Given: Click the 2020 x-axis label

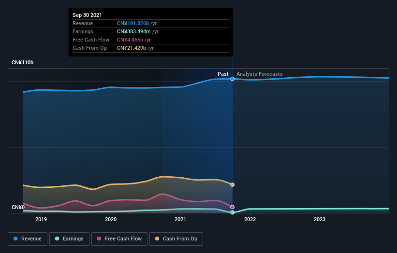Looking at the screenshot, I should click(x=111, y=219).
